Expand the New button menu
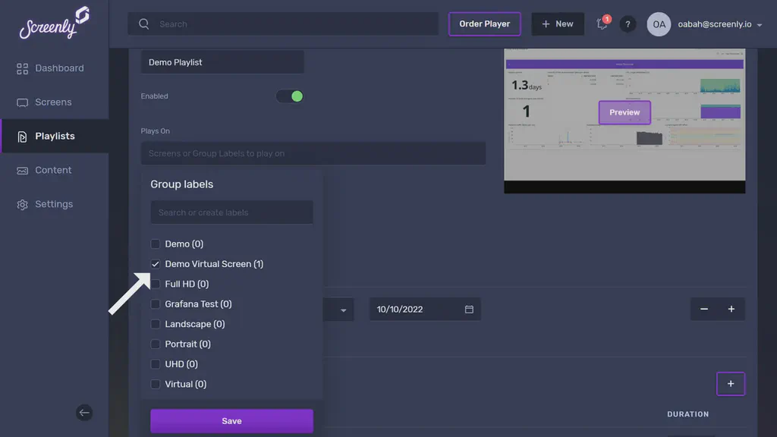The width and height of the screenshot is (777, 437). point(558,24)
